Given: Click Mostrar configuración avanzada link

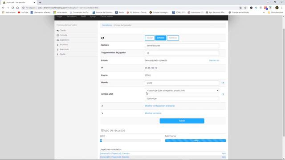Looking at the screenshot, I should pyautogui.click(x=160, y=106).
